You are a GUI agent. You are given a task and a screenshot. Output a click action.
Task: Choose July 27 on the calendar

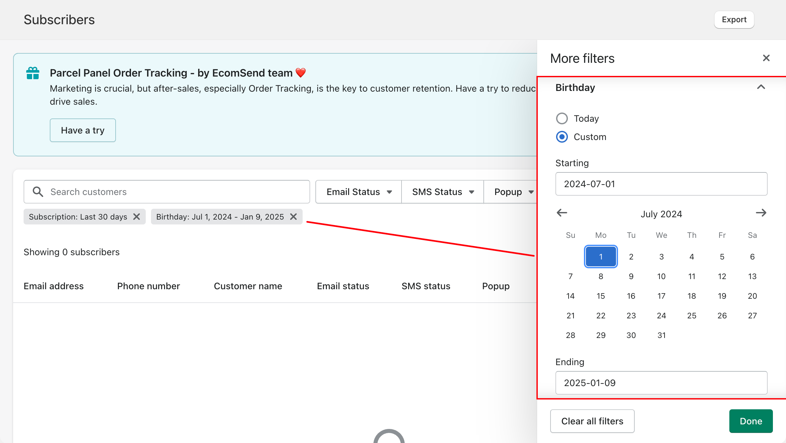pyautogui.click(x=752, y=315)
